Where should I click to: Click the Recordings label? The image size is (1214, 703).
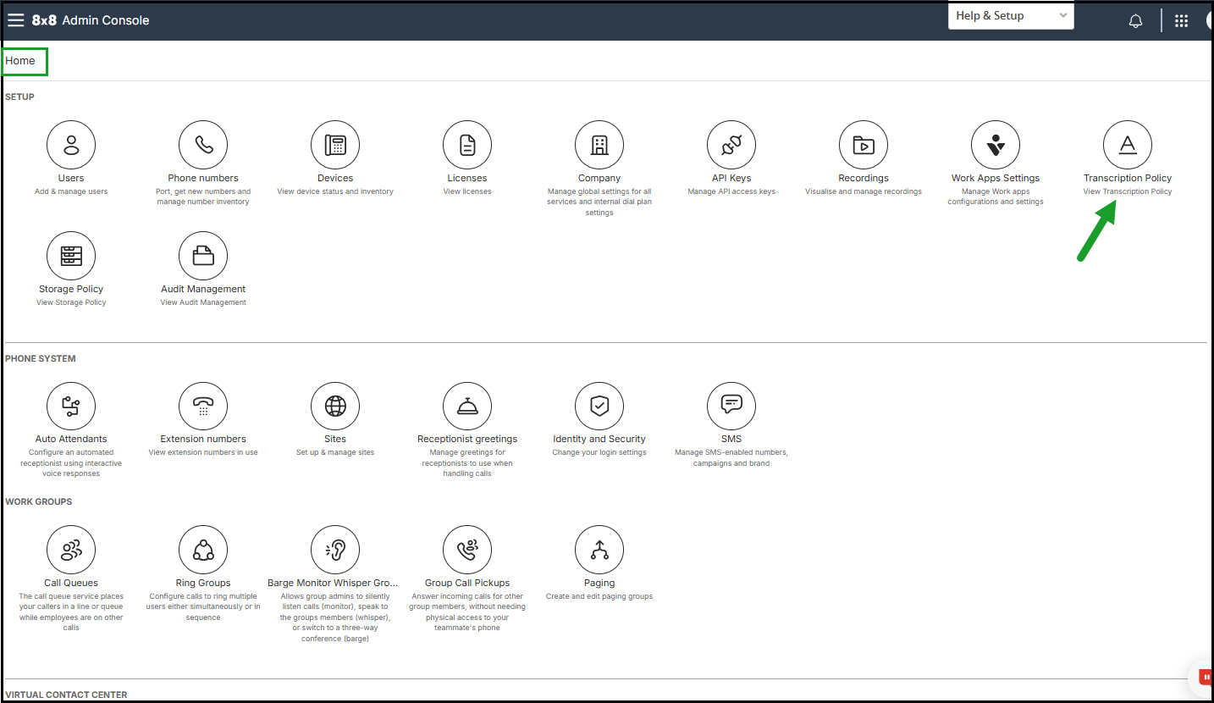pos(864,178)
